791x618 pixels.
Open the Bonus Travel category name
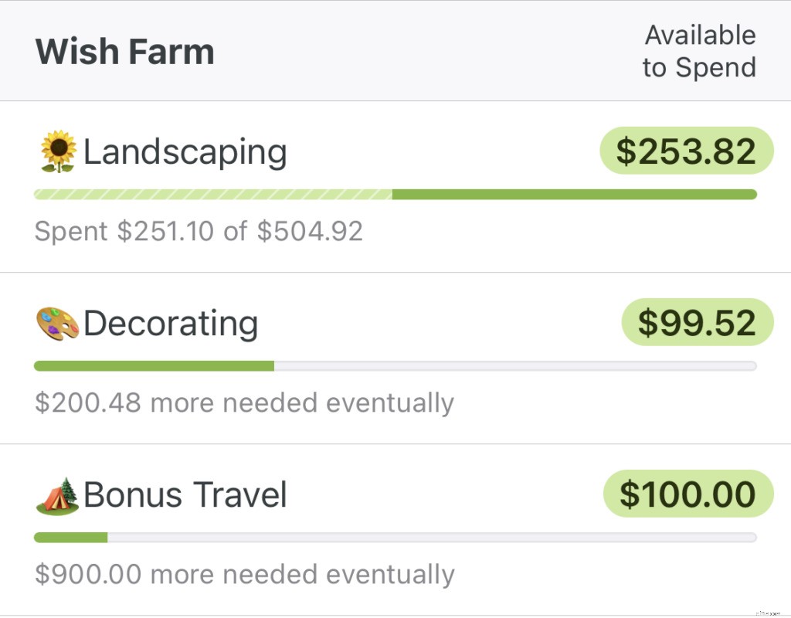pos(185,495)
